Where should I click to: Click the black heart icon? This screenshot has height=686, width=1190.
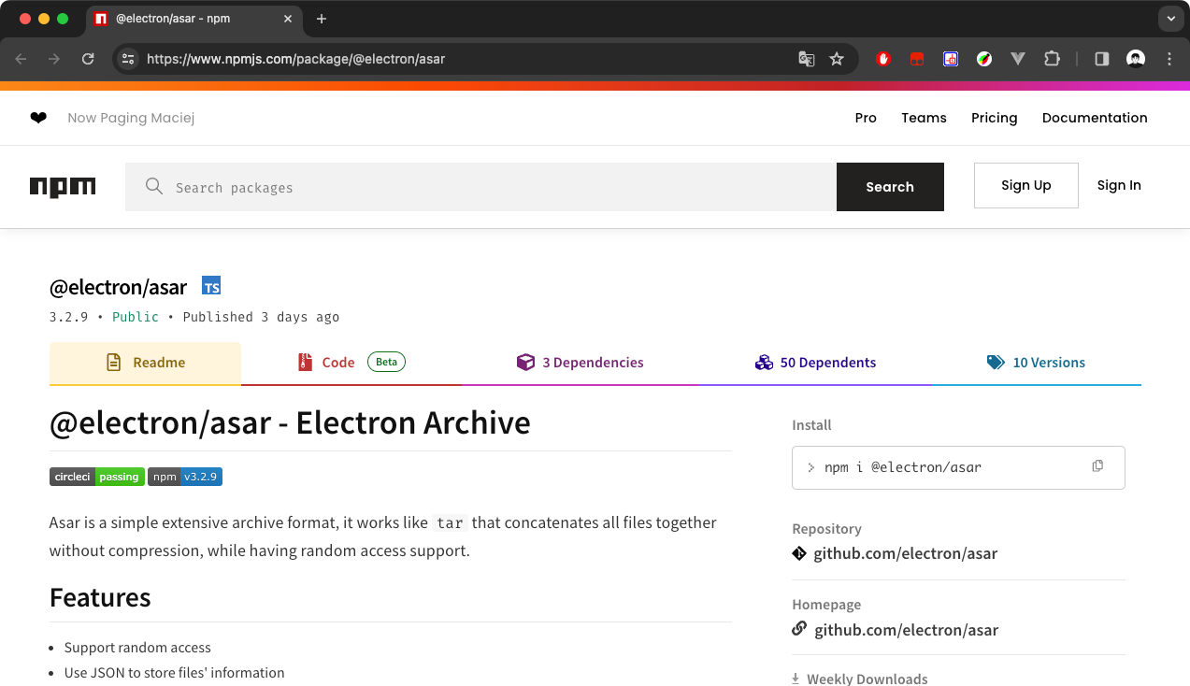(x=38, y=118)
